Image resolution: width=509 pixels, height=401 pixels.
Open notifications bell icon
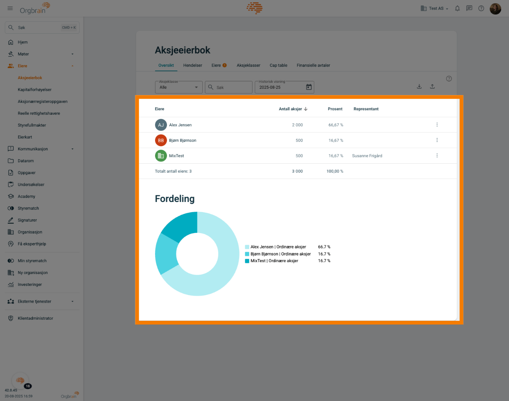[457, 8]
